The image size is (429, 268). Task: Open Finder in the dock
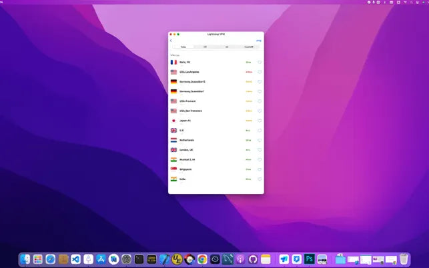click(x=25, y=259)
